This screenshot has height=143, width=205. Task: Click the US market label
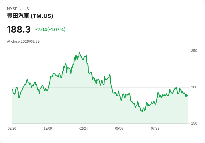tap(26, 9)
